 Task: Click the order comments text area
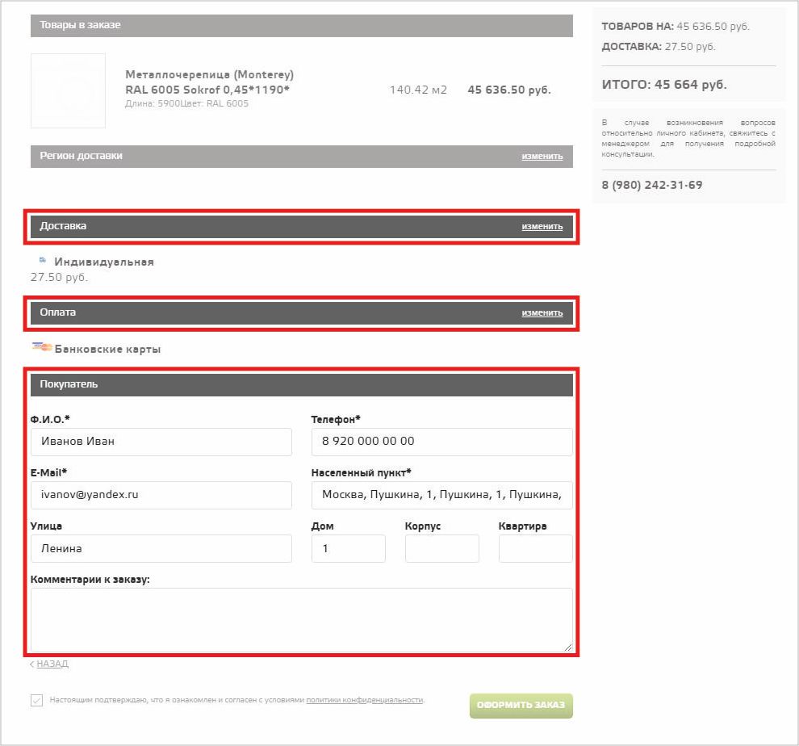click(301, 618)
